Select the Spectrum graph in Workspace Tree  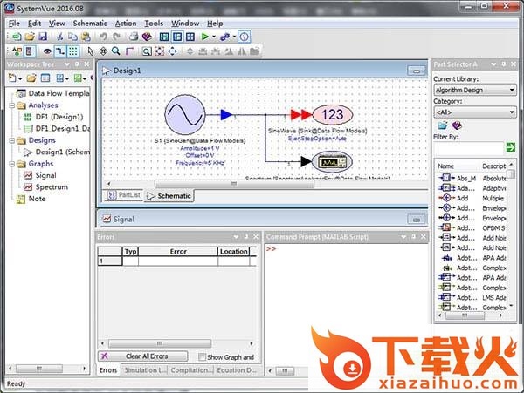(x=51, y=186)
